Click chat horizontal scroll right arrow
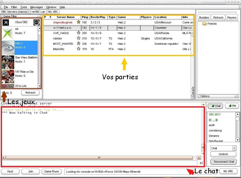 point(199,158)
